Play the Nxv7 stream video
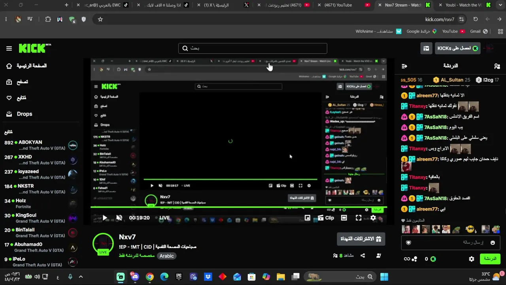The image size is (506, 285). tap(105, 218)
